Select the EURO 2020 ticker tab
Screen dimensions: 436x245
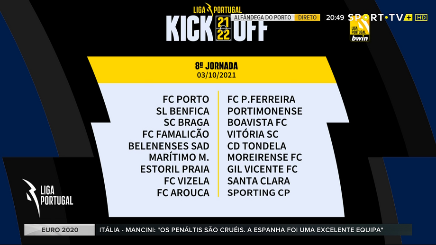(60, 230)
